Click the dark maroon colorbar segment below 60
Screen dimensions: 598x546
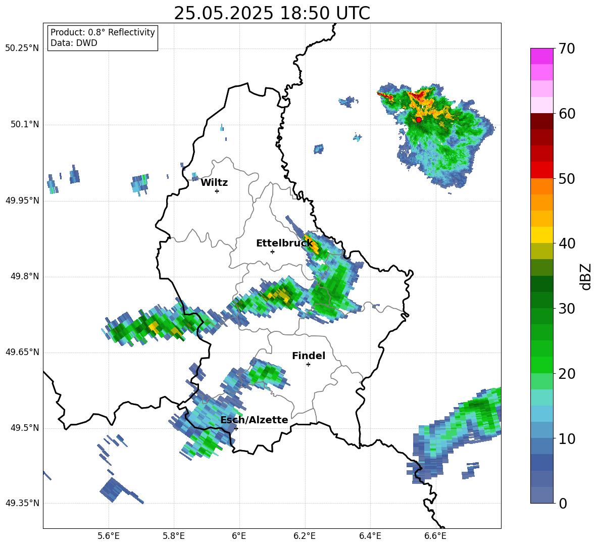tap(541, 121)
